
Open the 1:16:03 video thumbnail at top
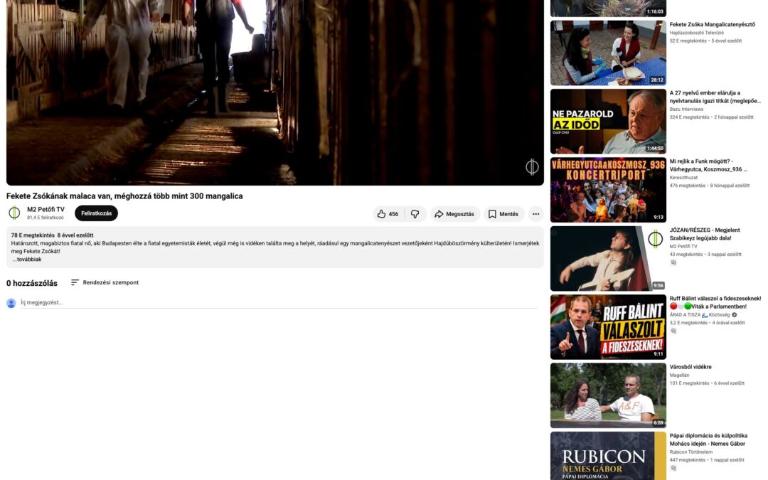pyautogui.click(x=608, y=9)
